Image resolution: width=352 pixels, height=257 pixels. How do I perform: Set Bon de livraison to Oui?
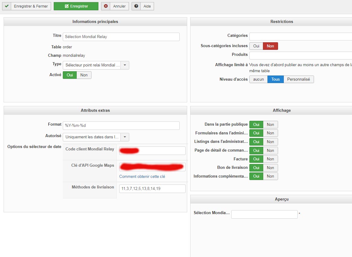point(256,168)
